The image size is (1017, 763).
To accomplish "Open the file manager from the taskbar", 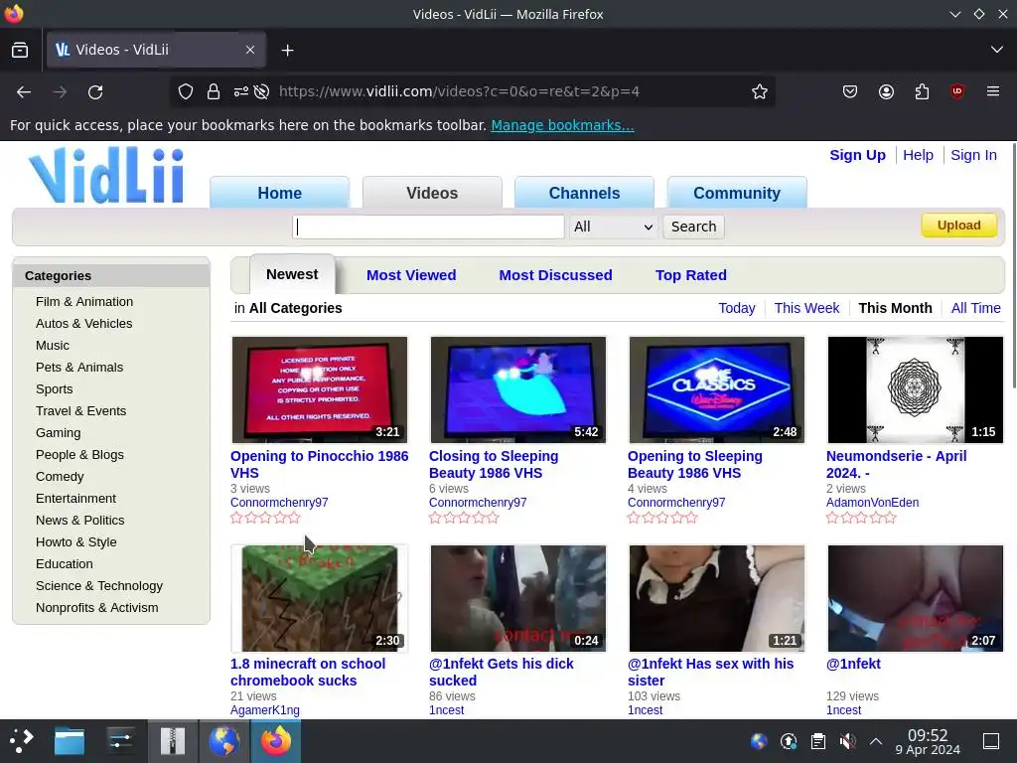I will (70, 740).
